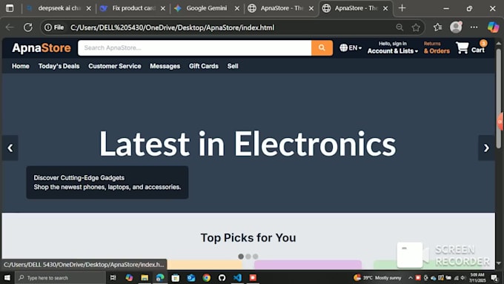Click the Discover Cutting-Edge Gadgets caption
Image resolution: width=504 pixels, height=284 pixels.
coord(79,177)
